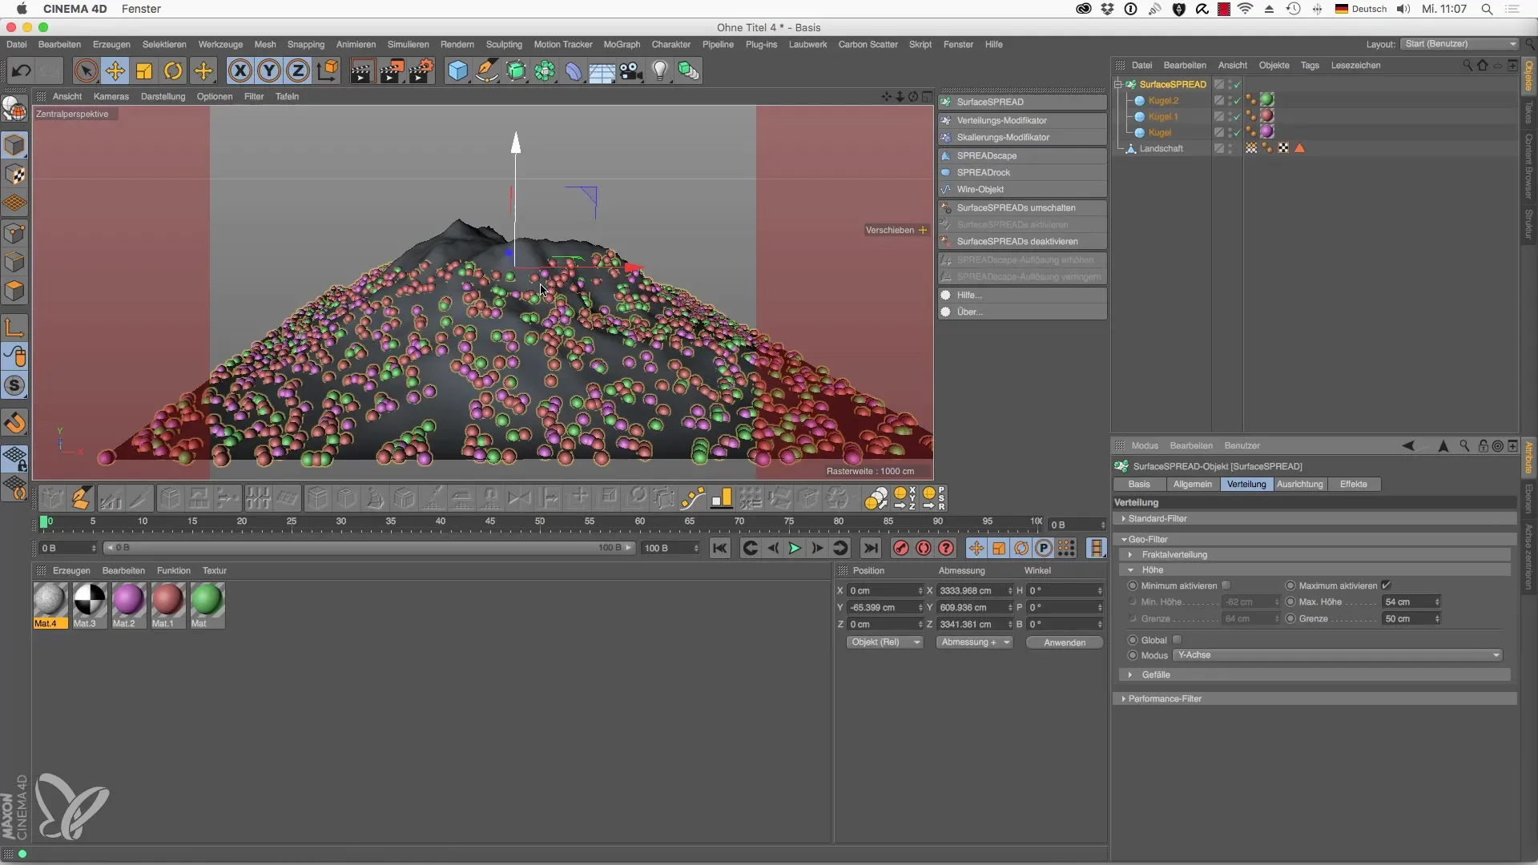Open the MoGraph menu
The image size is (1538, 865).
point(622,44)
